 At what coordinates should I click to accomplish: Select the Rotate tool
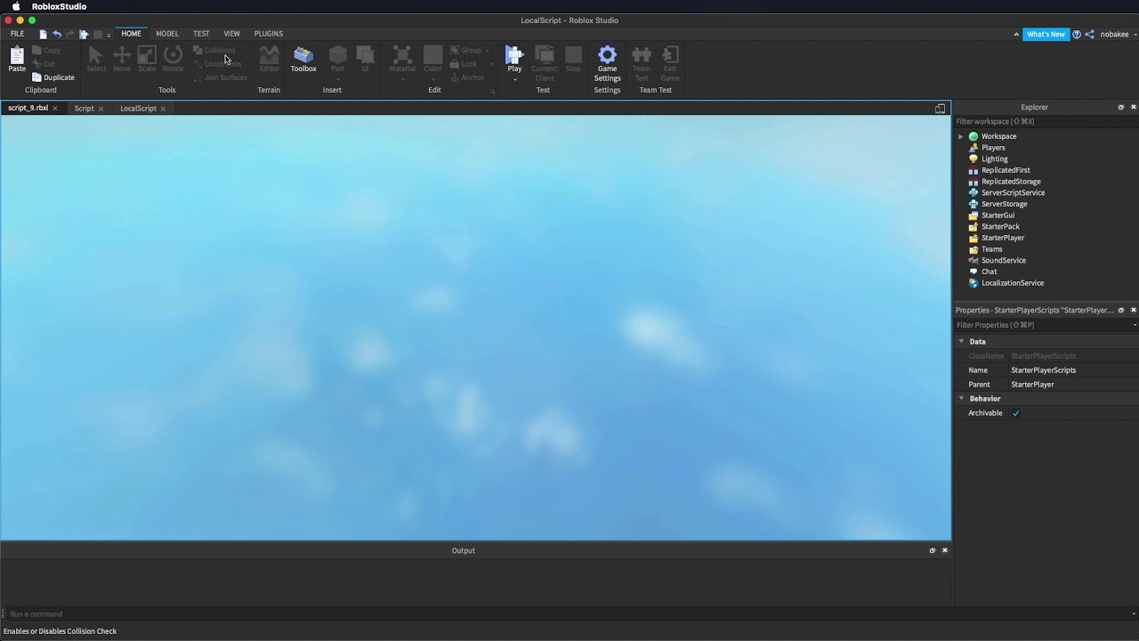[x=173, y=59]
